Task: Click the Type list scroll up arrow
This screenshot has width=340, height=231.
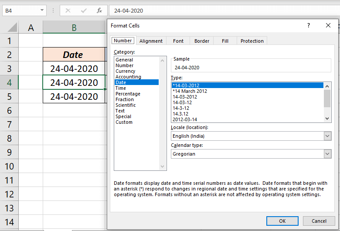Action: tap(327, 86)
